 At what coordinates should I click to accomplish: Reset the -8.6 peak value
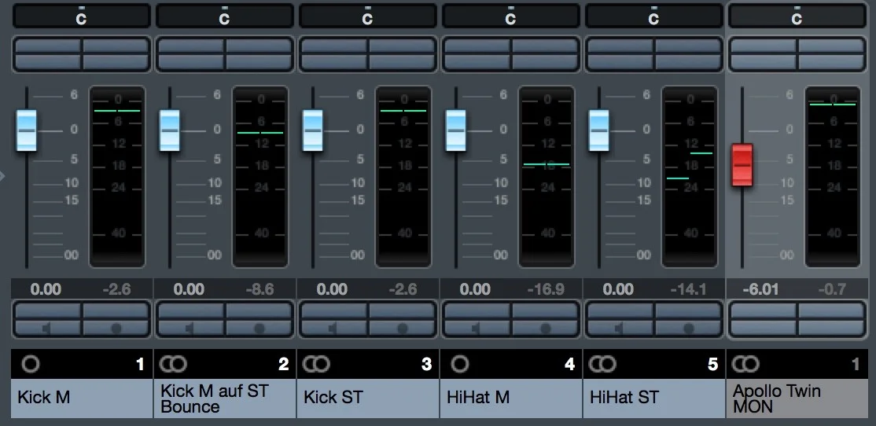click(x=259, y=289)
